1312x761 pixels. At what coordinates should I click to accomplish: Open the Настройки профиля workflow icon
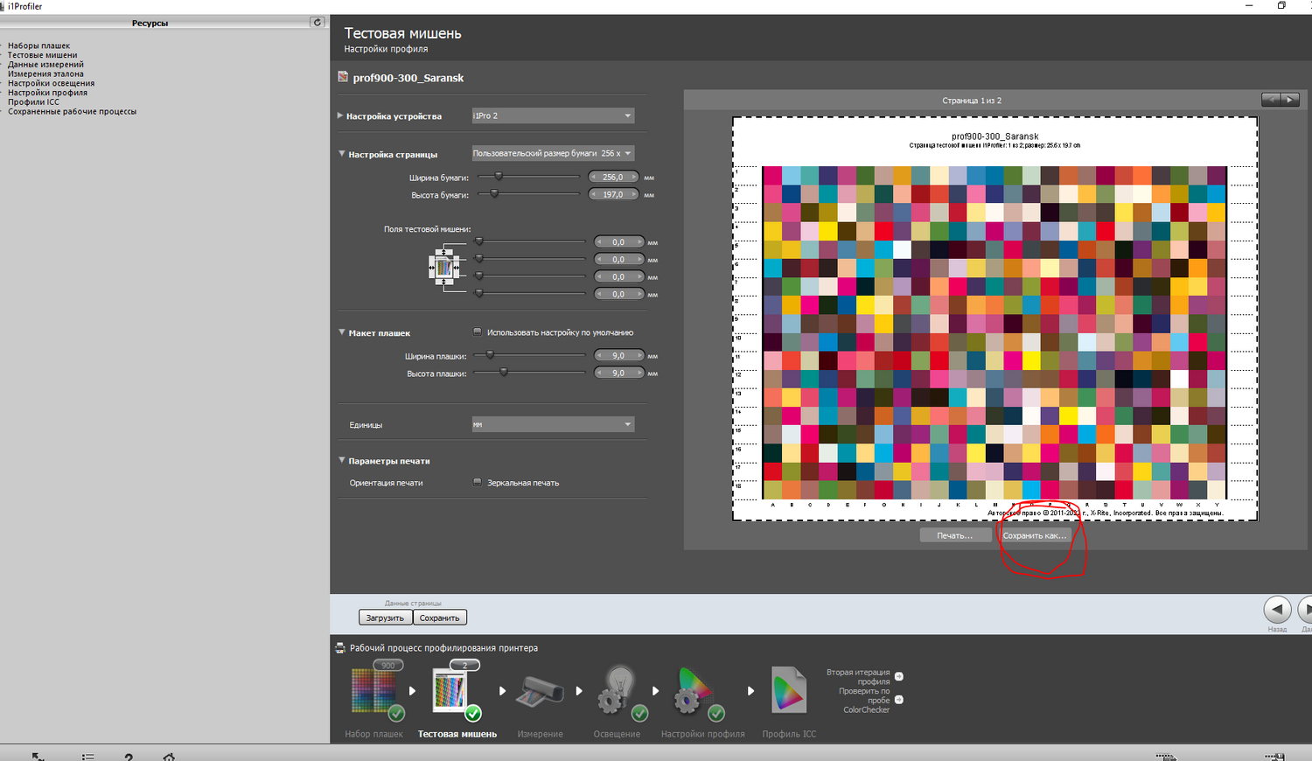[694, 691]
